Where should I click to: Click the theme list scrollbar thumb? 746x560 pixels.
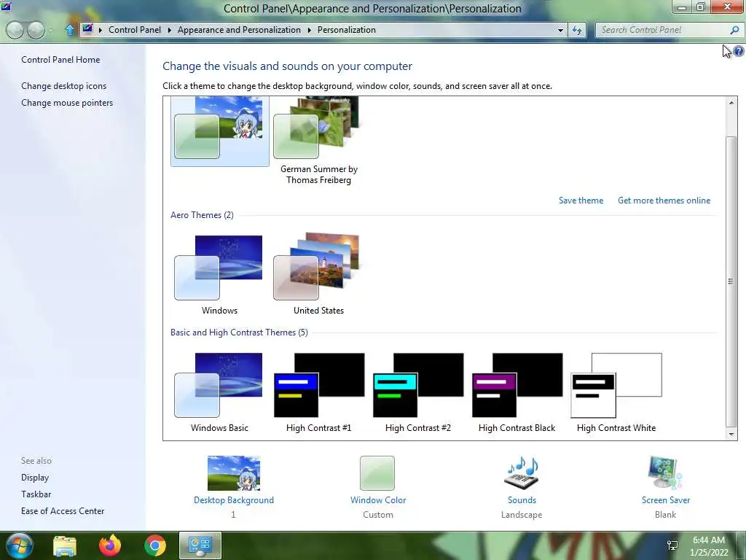[731, 281]
